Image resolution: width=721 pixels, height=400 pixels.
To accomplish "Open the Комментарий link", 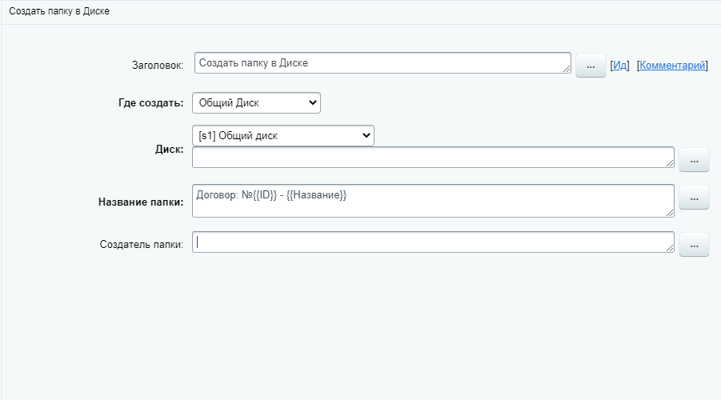I will [673, 66].
